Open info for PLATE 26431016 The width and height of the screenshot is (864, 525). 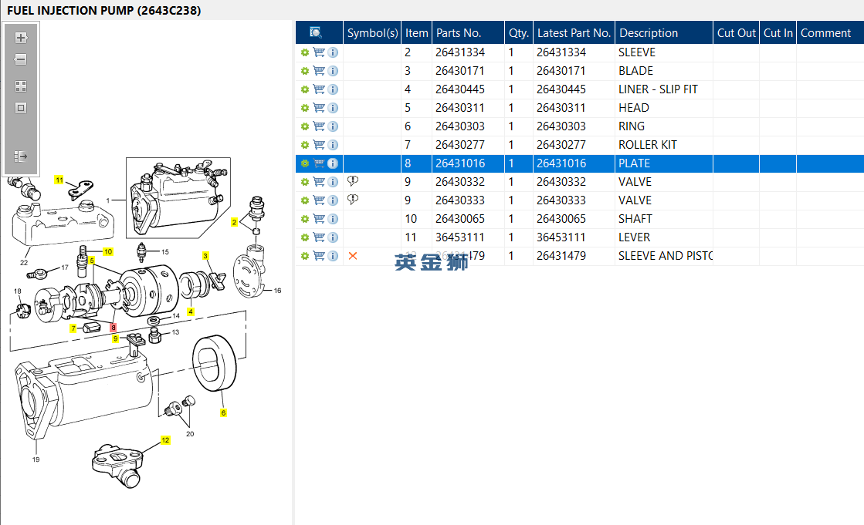click(333, 163)
